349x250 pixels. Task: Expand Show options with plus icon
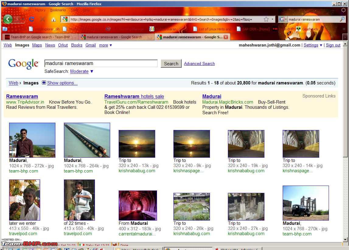[x=44, y=83]
